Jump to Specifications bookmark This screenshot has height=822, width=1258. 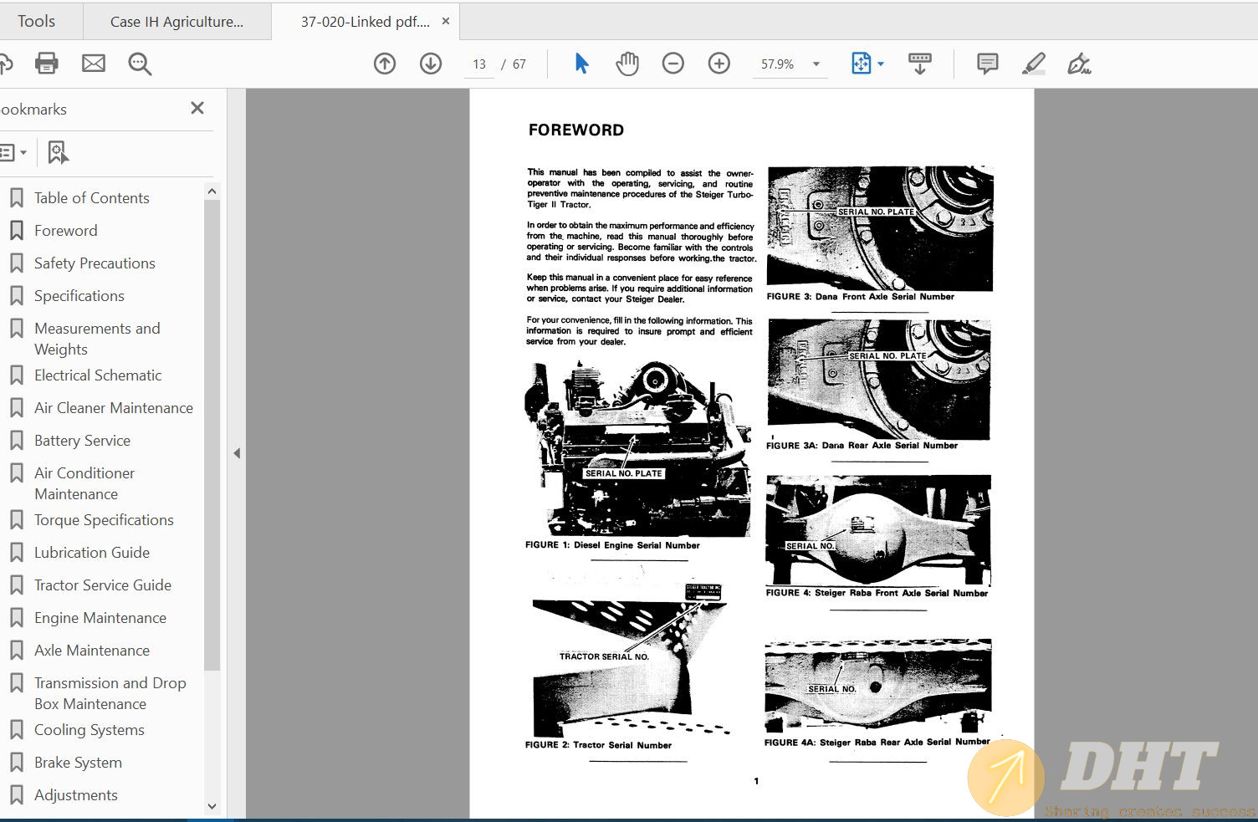79,296
